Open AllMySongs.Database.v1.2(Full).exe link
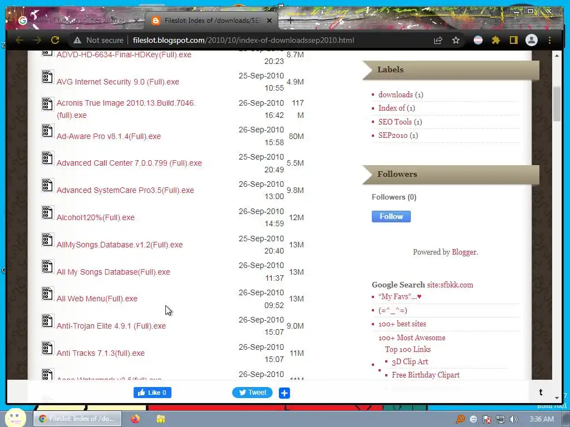The image size is (570, 427). click(x=120, y=245)
